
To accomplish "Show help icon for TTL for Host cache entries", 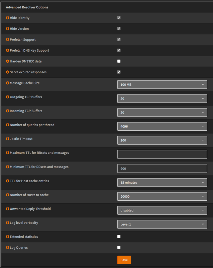I will 7,181.
